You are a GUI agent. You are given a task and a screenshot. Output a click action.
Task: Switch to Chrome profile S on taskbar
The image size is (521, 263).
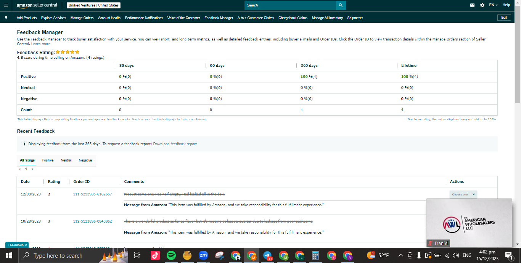[x=331, y=255]
